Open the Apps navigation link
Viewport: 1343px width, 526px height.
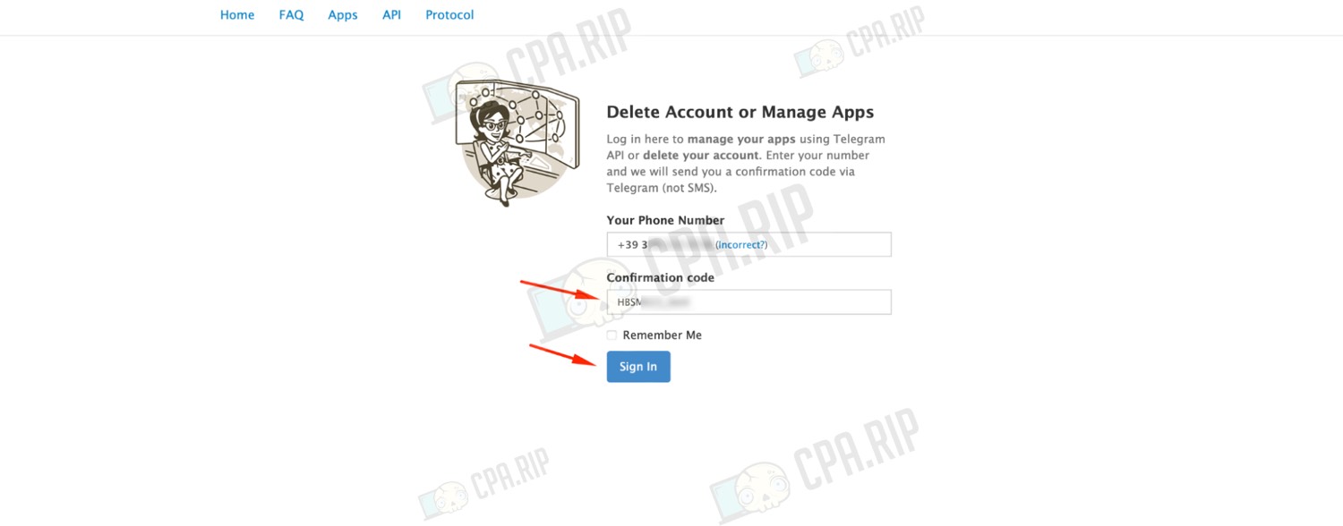[343, 15]
